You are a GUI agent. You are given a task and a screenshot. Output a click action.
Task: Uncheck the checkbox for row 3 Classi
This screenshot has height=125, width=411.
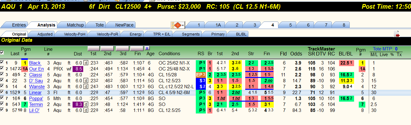(2, 75)
